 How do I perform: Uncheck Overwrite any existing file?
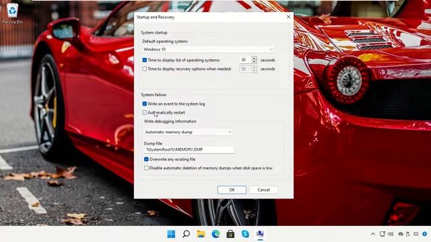click(x=146, y=159)
